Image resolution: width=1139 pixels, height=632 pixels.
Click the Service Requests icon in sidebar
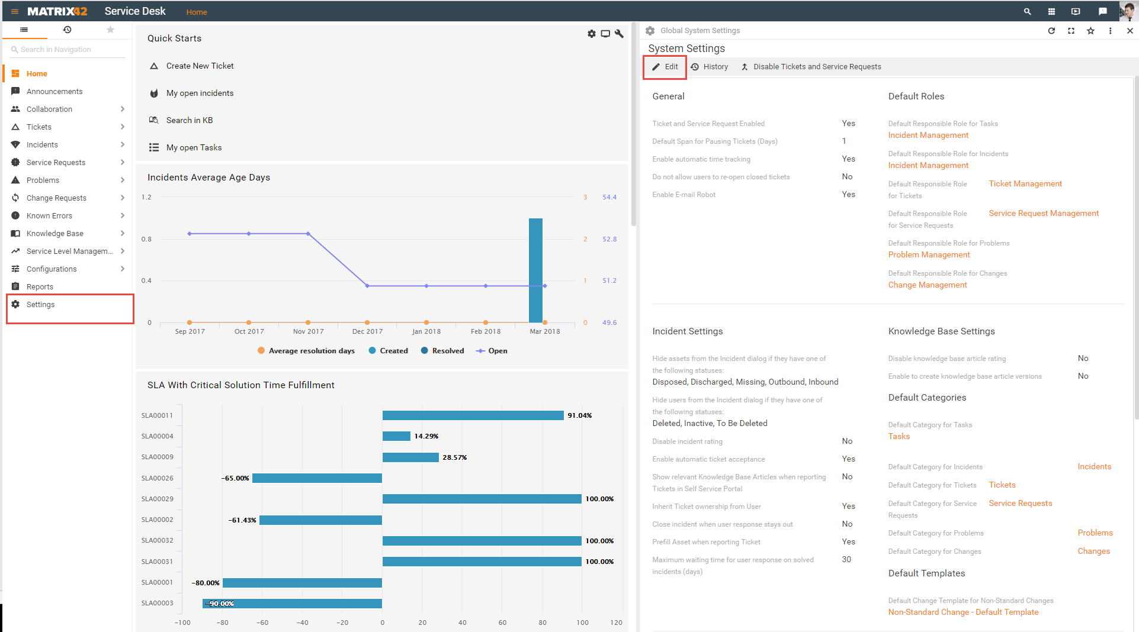click(x=15, y=162)
